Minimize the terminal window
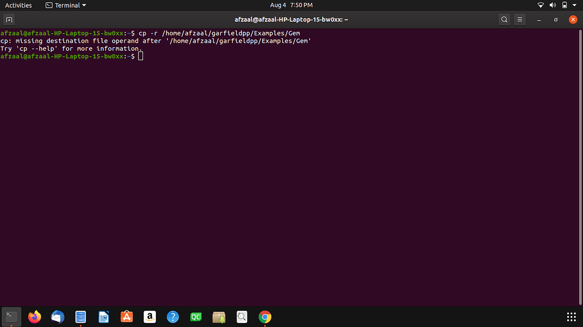583x327 pixels. [x=539, y=20]
